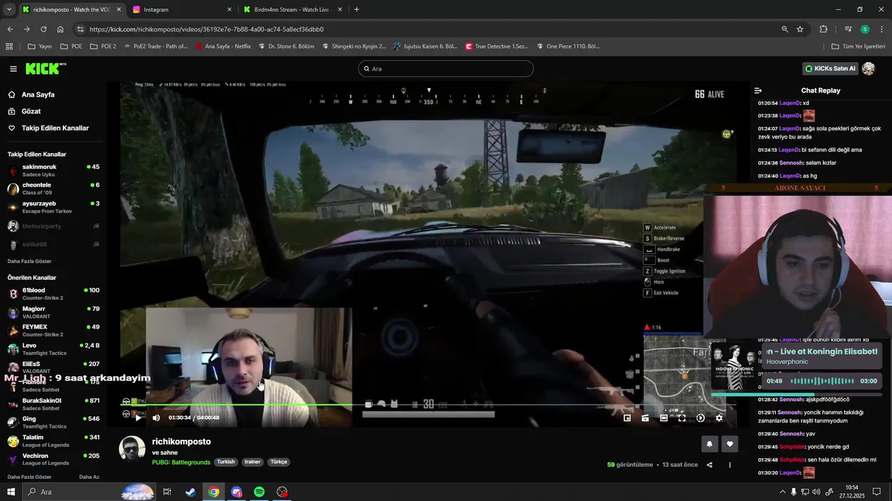Open recommended channel Talatim
Viewport: 892px width, 501px height.
click(x=53, y=441)
